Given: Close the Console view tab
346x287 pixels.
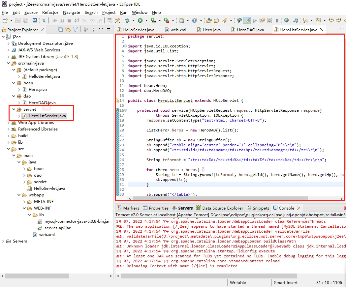Looking at the screenshot, I should point(299,208).
